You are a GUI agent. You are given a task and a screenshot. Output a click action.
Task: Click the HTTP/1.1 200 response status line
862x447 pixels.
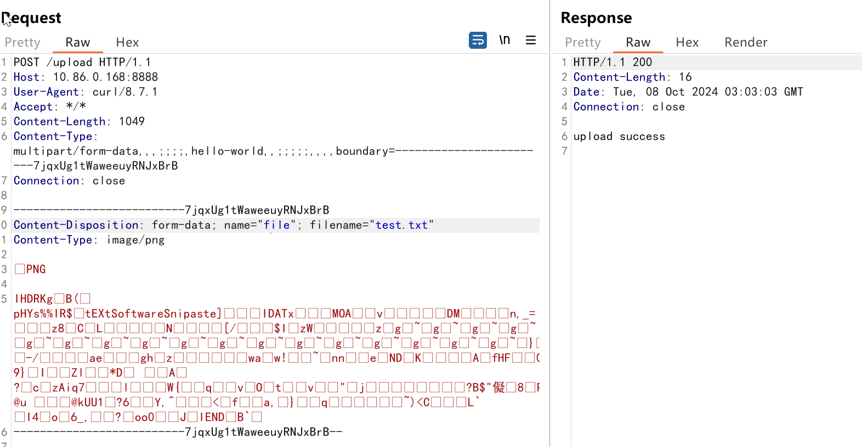click(613, 62)
